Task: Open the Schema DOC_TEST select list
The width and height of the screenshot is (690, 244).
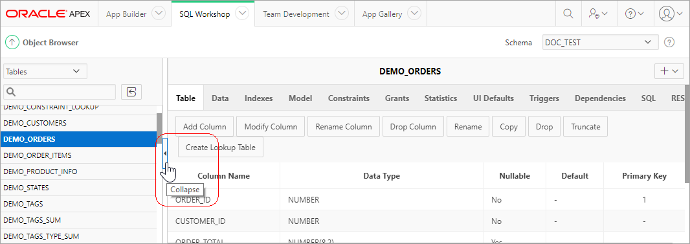Action: click(x=600, y=43)
